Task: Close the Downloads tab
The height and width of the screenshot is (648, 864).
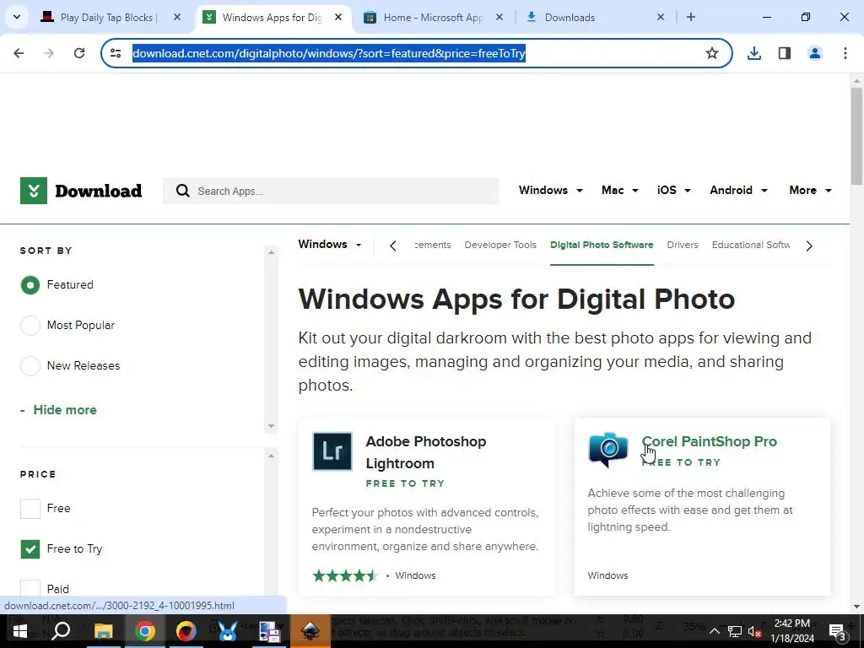Action: [661, 17]
